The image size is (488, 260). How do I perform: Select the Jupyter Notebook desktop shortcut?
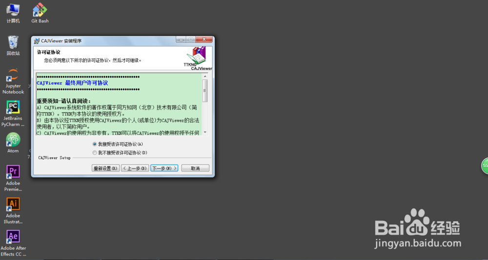point(13,81)
